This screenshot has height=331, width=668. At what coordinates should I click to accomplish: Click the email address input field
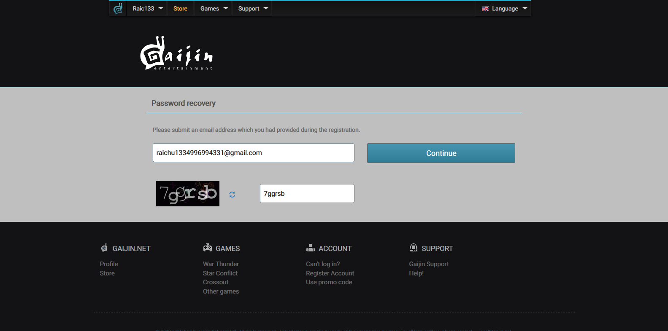pos(253,152)
